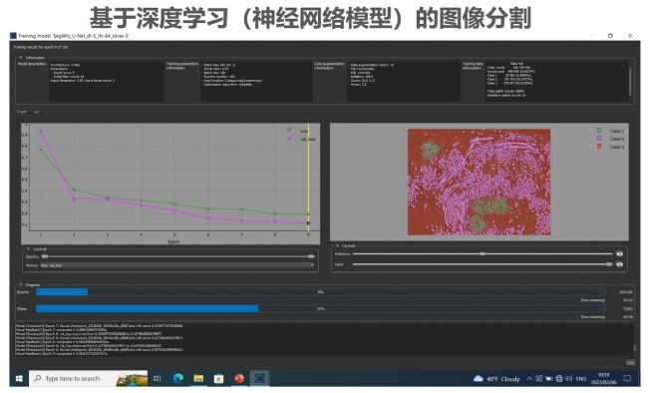Open File Explorer from taskbar
The width and height of the screenshot is (648, 393).
click(198, 378)
